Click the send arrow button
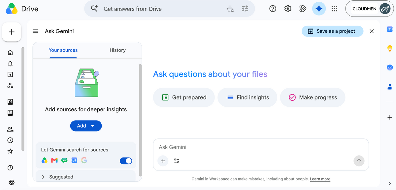 pos(359,161)
